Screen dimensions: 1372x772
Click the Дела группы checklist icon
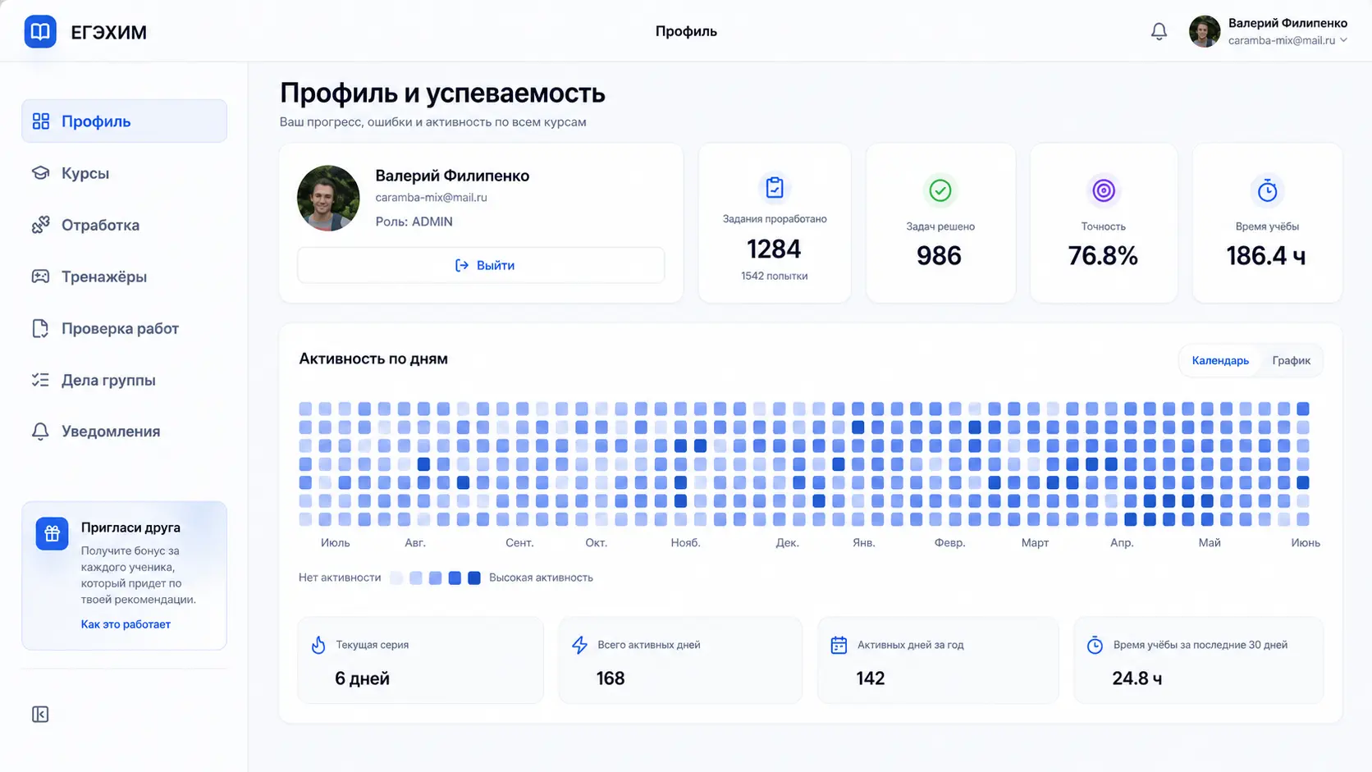click(40, 380)
